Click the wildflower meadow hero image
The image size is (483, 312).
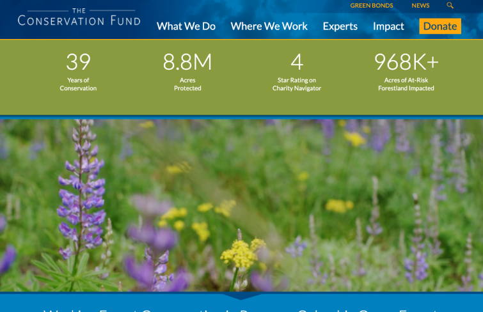[242, 205]
